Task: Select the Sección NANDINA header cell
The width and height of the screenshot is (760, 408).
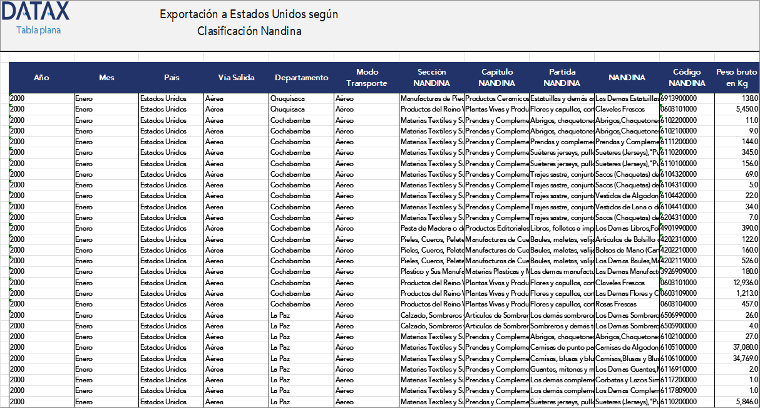Action: point(431,78)
